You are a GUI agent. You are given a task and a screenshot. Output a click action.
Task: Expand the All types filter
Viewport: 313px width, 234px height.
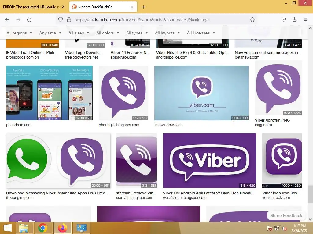(137, 33)
